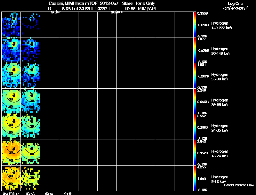
Task: Select the '0.05617' color scale value
Action: pyautogui.click(x=203, y=102)
